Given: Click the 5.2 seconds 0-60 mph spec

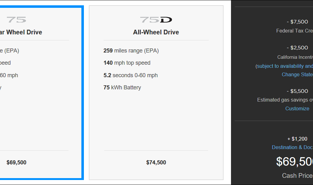Looking at the screenshot, I should (x=131, y=75).
